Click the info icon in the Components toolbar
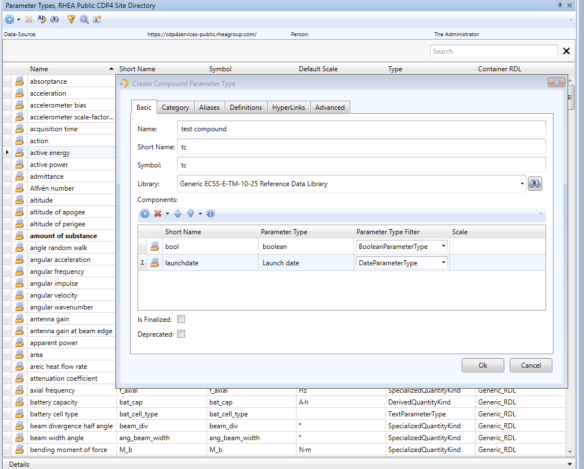This screenshot has height=469, width=584. point(210,213)
